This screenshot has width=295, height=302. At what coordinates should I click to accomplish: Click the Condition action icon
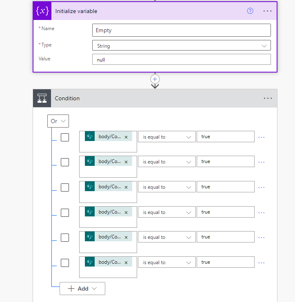click(x=42, y=98)
